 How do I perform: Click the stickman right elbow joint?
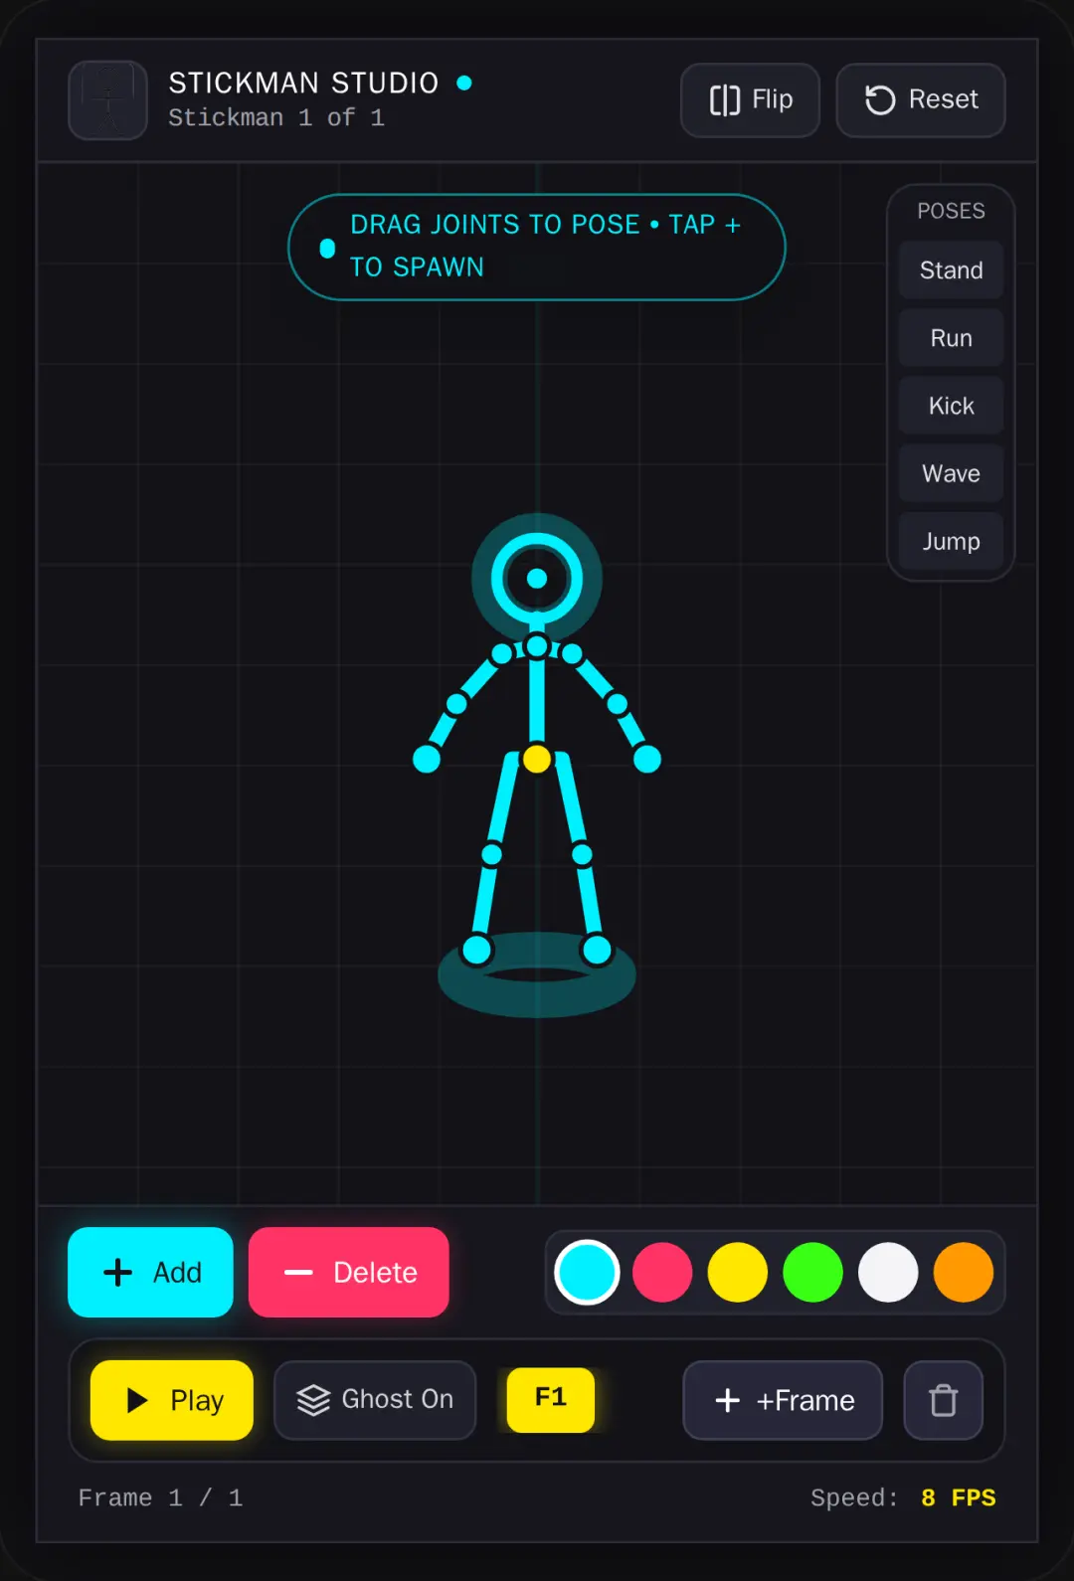click(618, 704)
